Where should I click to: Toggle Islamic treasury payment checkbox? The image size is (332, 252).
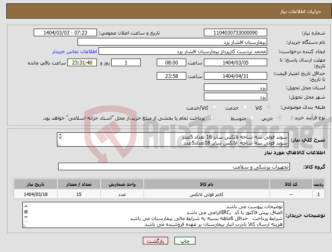(x=211, y=117)
